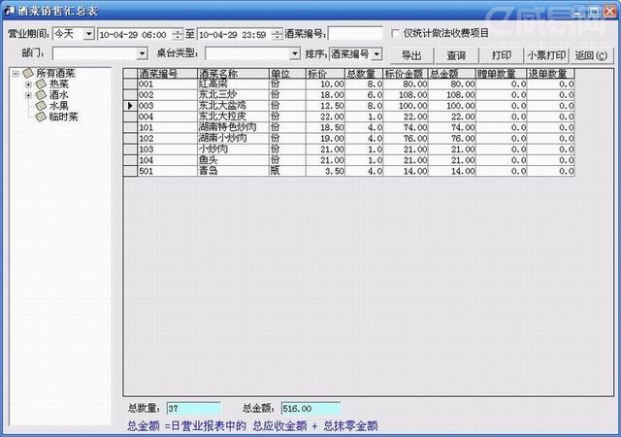Open the 营业期间 period dropdown

click(x=89, y=34)
